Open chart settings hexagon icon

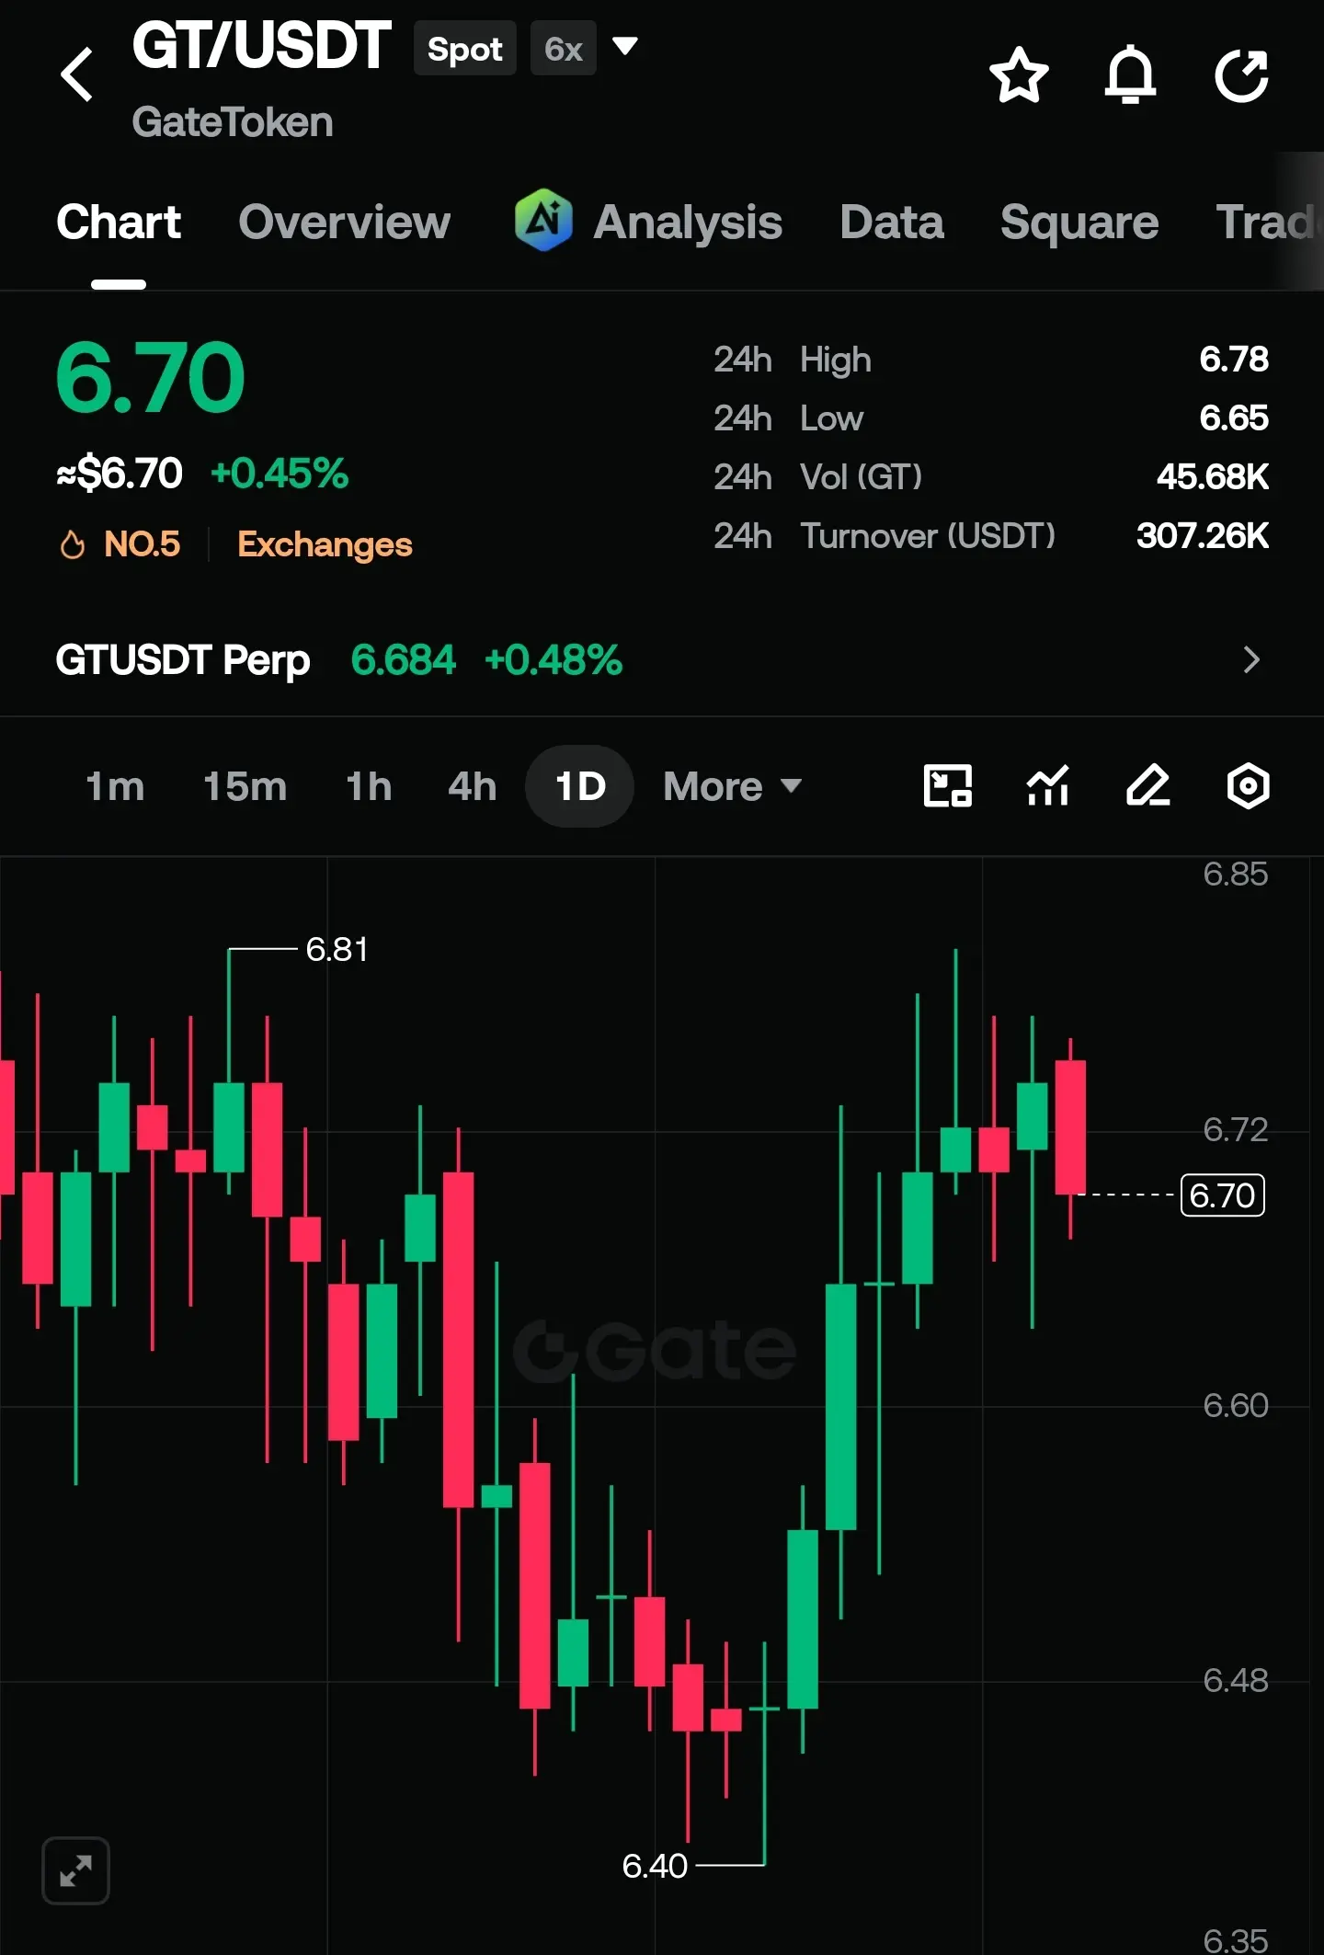click(x=1249, y=786)
